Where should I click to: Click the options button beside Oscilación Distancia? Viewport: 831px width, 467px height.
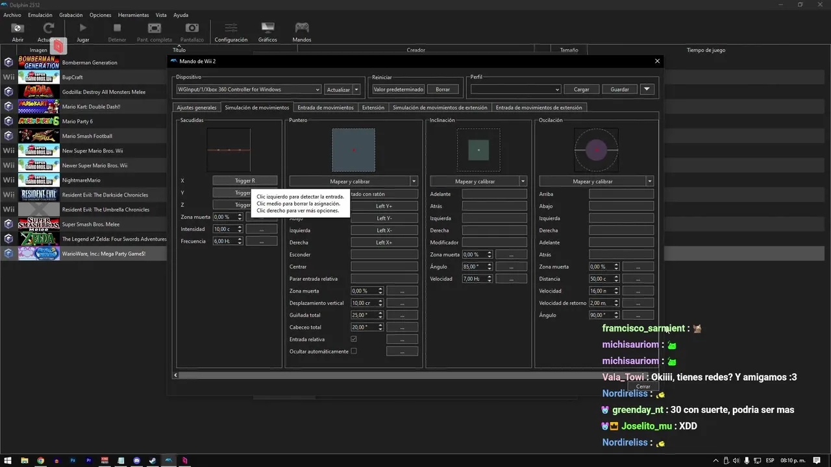(x=638, y=279)
